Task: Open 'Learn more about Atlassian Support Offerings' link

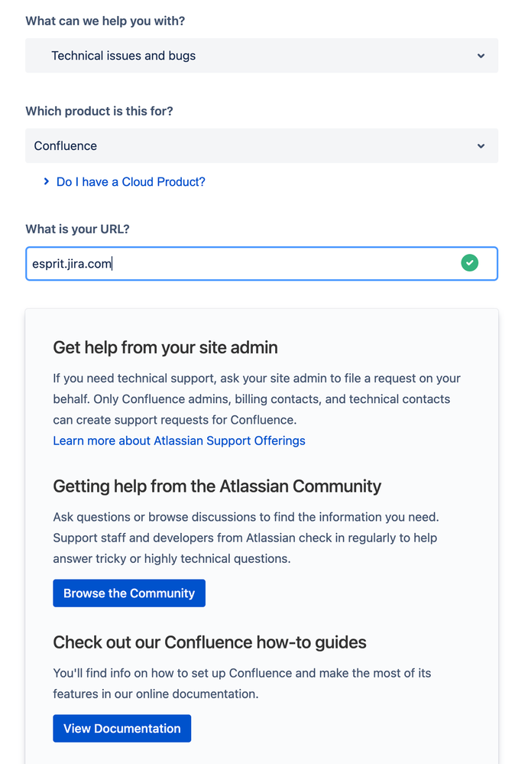Action: [179, 441]
